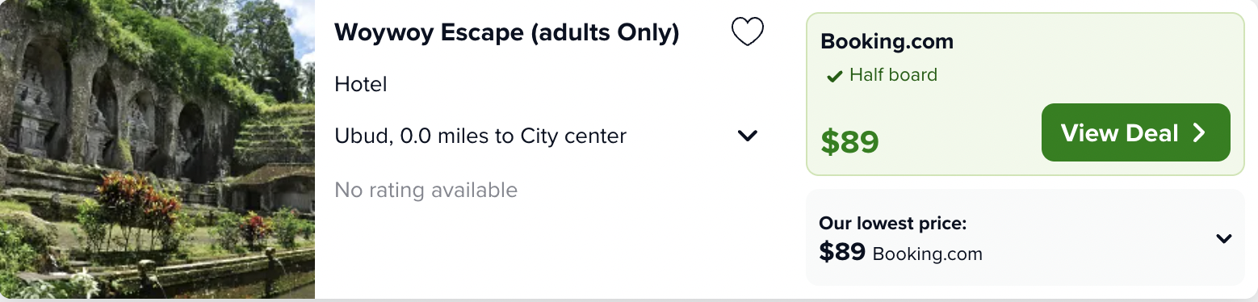Click the No rating available text

[426, 190]
